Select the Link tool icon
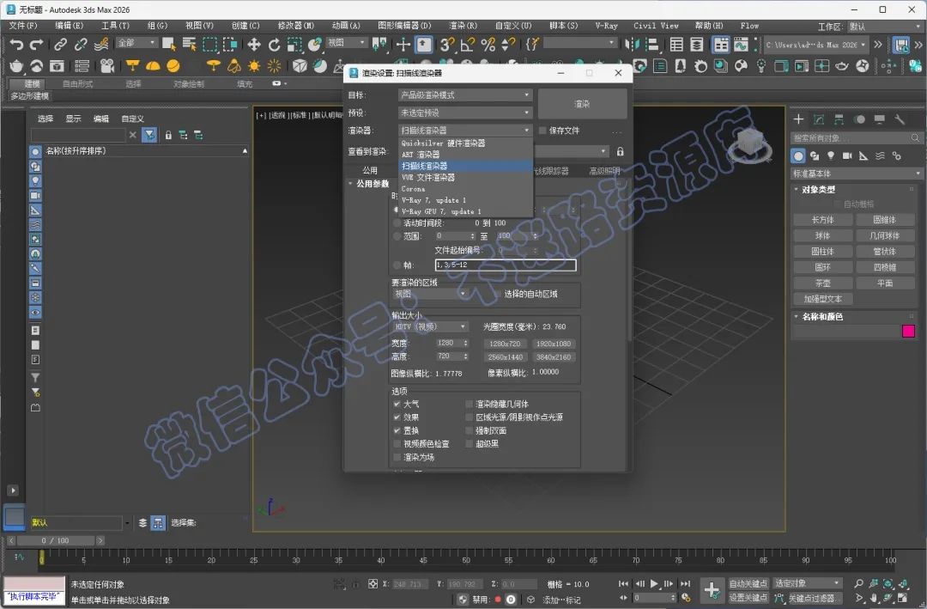927x609 pixels. tap(60, 45)
